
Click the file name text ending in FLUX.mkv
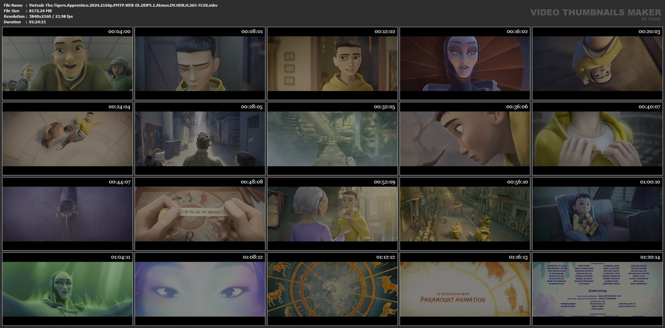(x=123, y=5)
